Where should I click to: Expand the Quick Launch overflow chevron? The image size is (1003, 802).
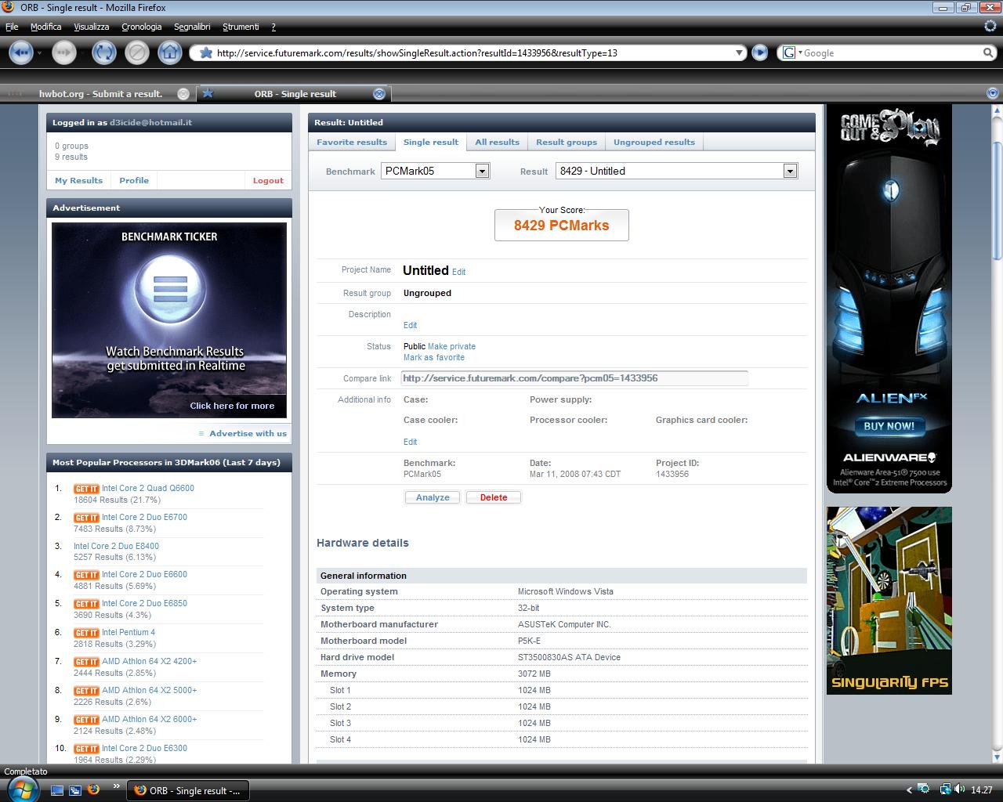117,786
